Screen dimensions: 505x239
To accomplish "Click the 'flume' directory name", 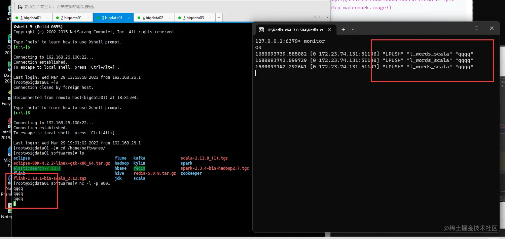I will click(x=120, y=158).
